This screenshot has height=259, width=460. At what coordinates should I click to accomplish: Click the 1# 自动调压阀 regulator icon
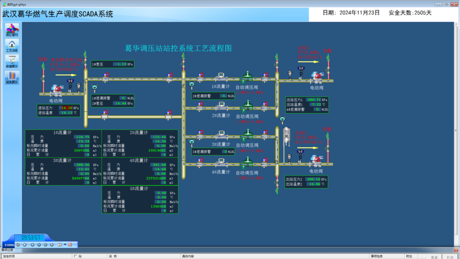tap(247, 76)
